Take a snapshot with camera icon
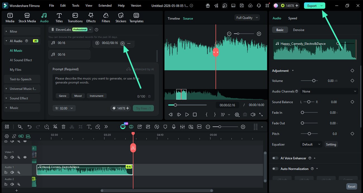 coord(245,114)
